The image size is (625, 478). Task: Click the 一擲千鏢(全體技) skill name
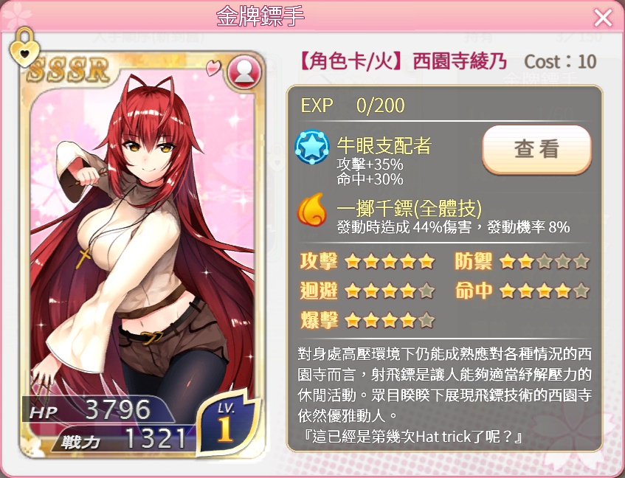click(410, 207)
